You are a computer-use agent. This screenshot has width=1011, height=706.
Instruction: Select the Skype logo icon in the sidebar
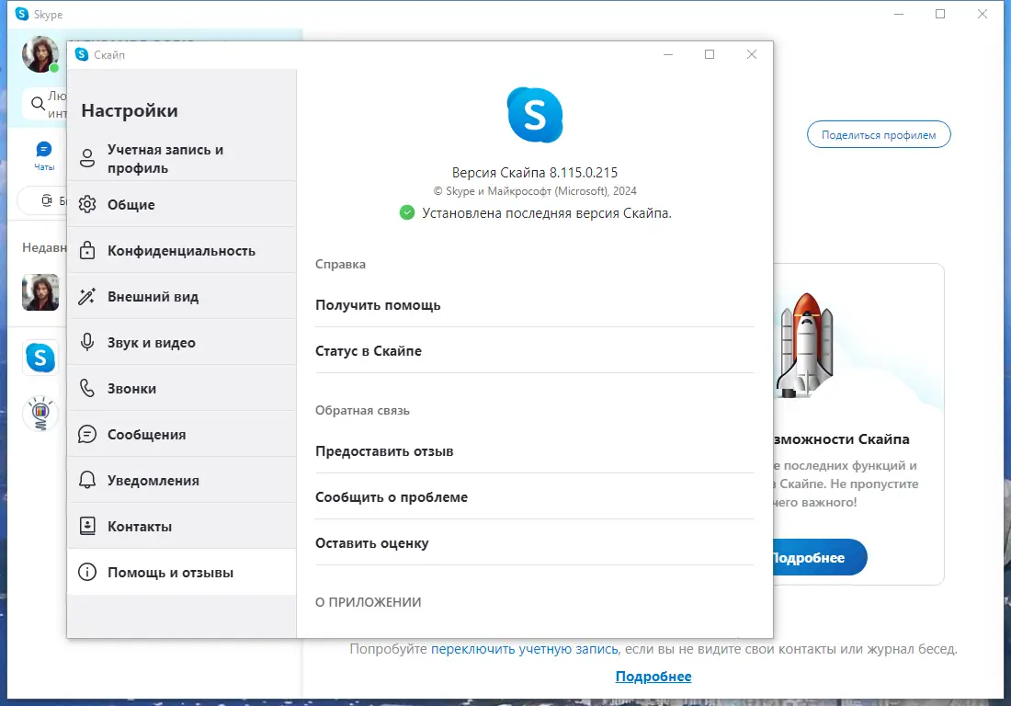40,358
